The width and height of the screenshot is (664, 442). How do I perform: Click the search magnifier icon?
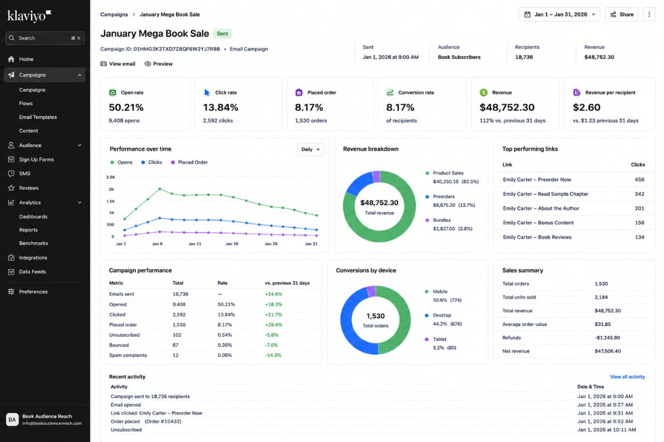(12, 38)
